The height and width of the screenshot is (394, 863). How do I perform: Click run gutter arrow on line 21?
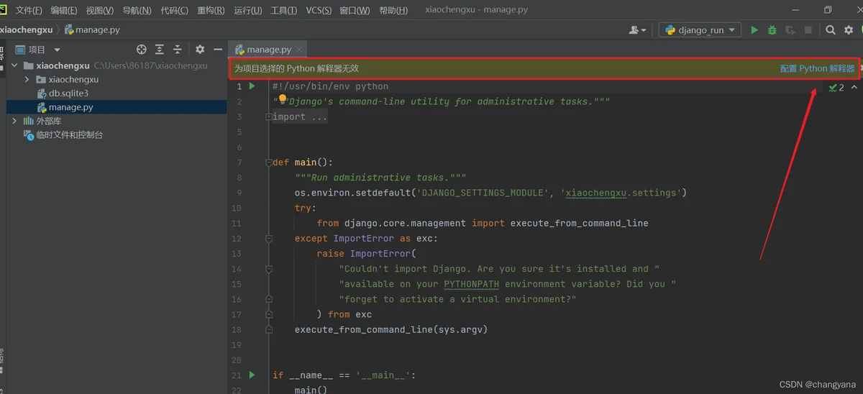(x=252, y=375)
